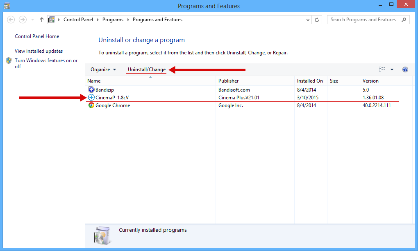Expand address bar history dropdown
This screenshot has height=251, width=418.
(308, 20)
